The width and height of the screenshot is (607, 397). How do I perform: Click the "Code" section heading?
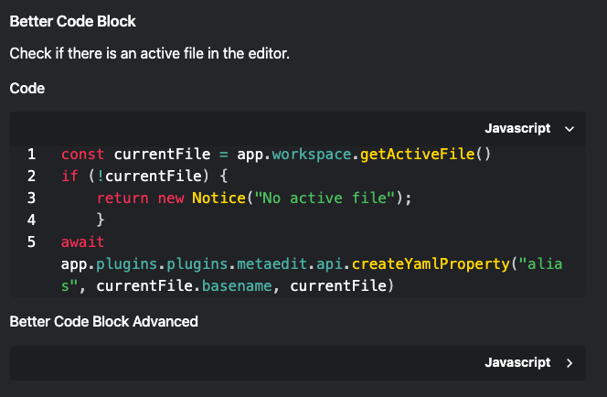coord(27,88)
